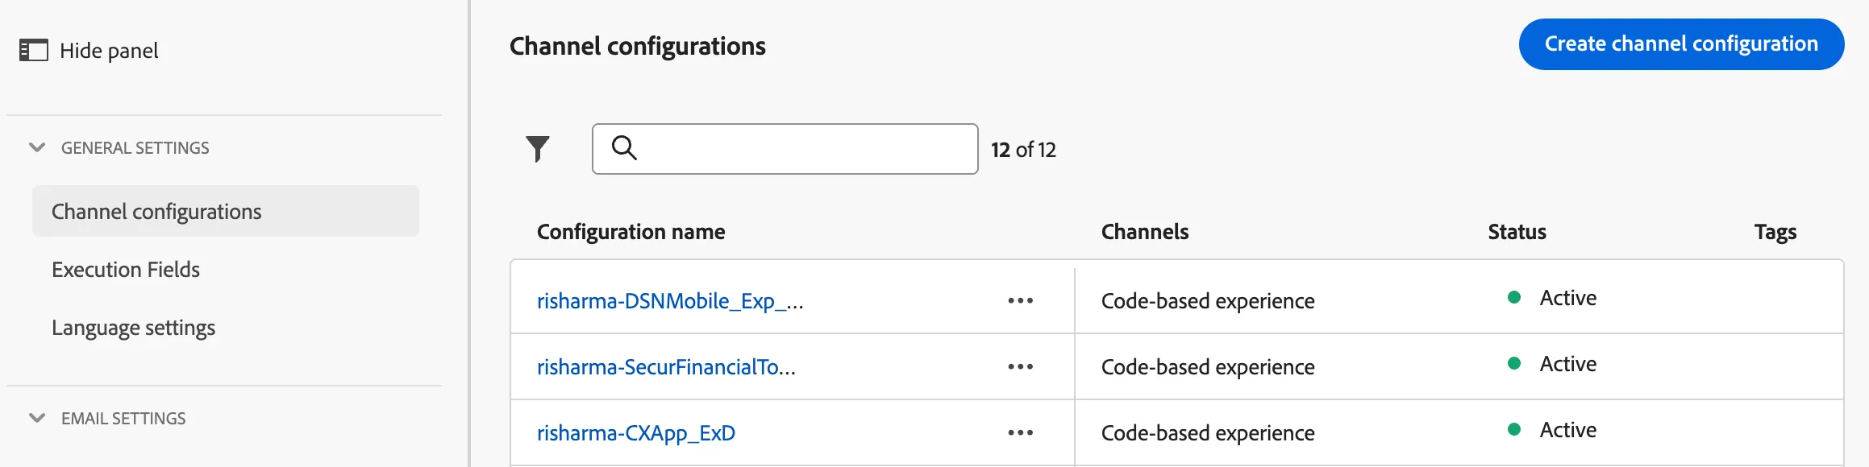1869x467 pixels.
Task: Click Create channel configuration button
Action: [1681, 44]
